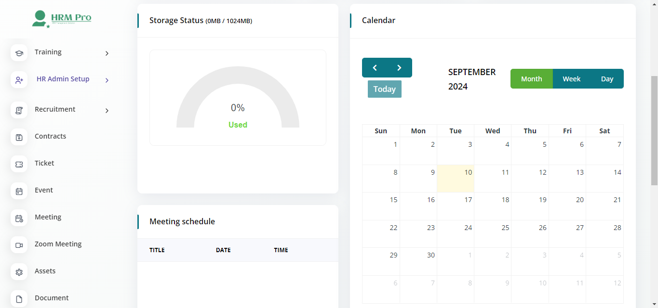The width and height of the screenshot is (658, 308).
Task: Click the Today button
Action: 384,89
